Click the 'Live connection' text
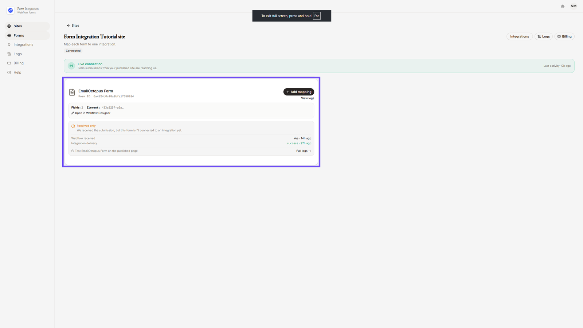 click(90, 64)
